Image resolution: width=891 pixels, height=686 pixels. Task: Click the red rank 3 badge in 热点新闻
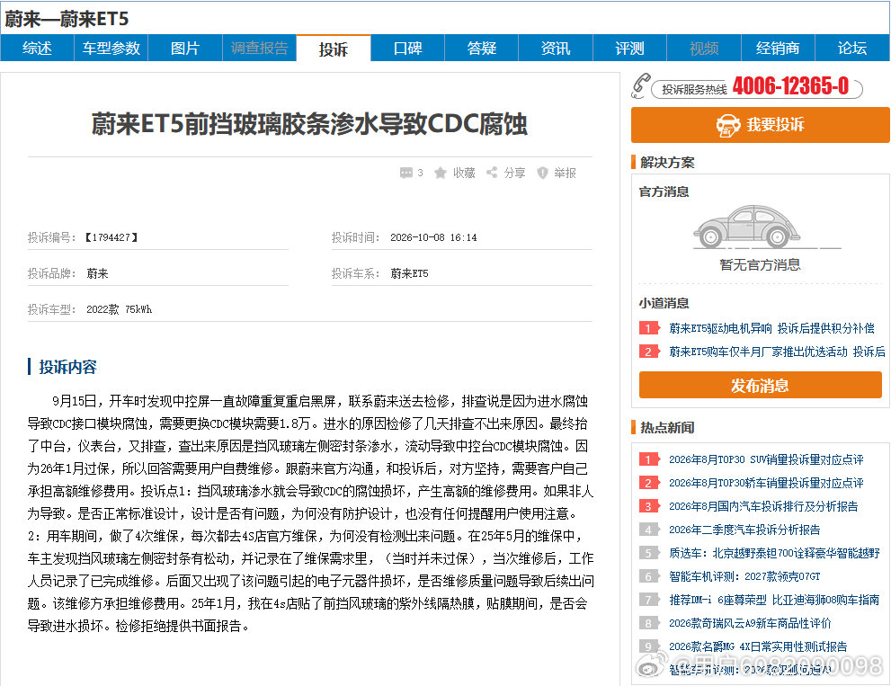(649, 506)
